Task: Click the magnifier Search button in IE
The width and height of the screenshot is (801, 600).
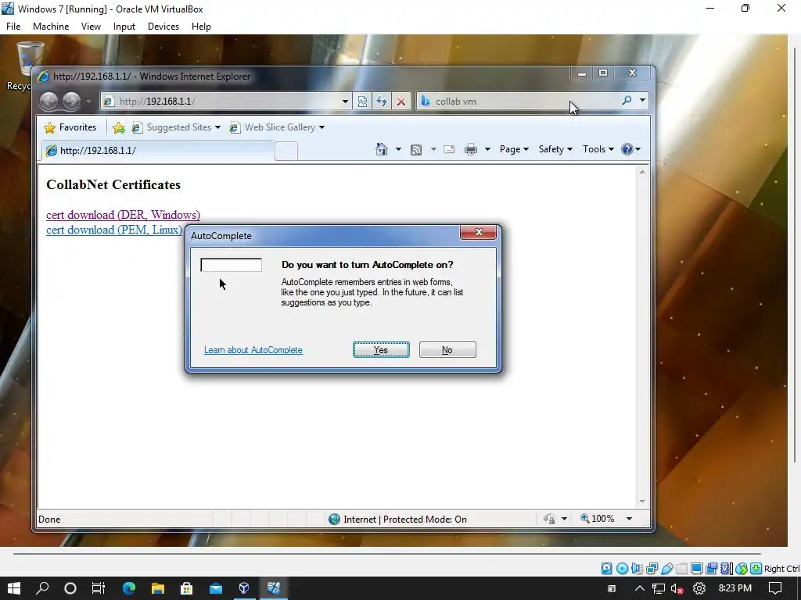Action: click(x=627, y=101)
